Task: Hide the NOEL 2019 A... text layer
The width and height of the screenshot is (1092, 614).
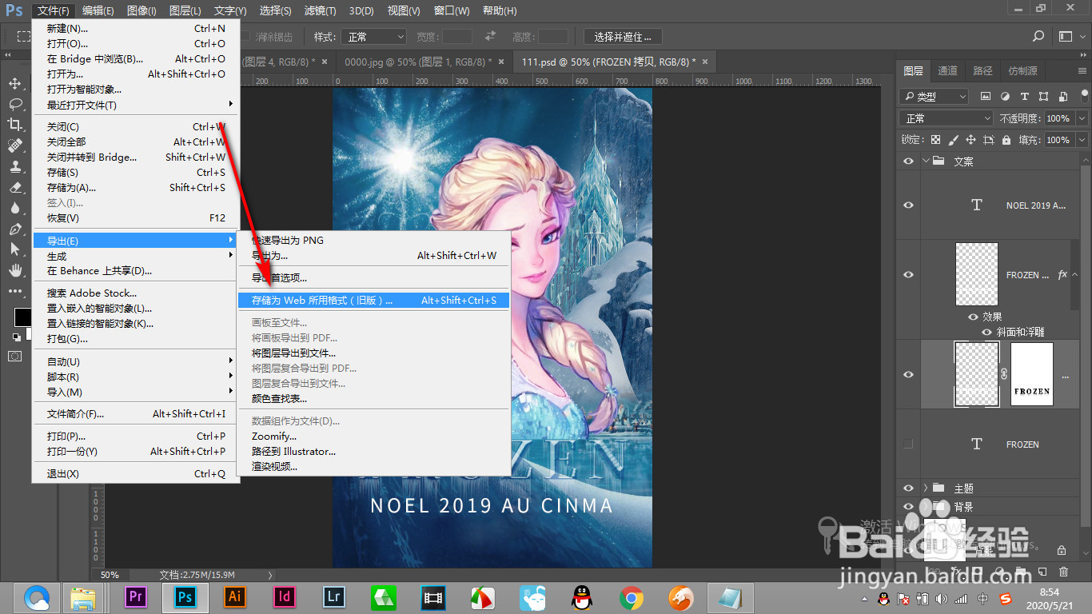Action: pyautogui.click(x=908, y=205)
